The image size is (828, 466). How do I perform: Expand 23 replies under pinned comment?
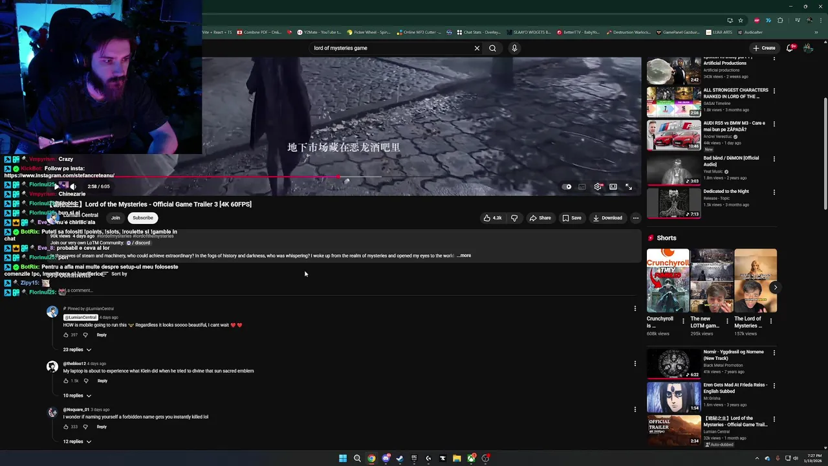point(77,350)
